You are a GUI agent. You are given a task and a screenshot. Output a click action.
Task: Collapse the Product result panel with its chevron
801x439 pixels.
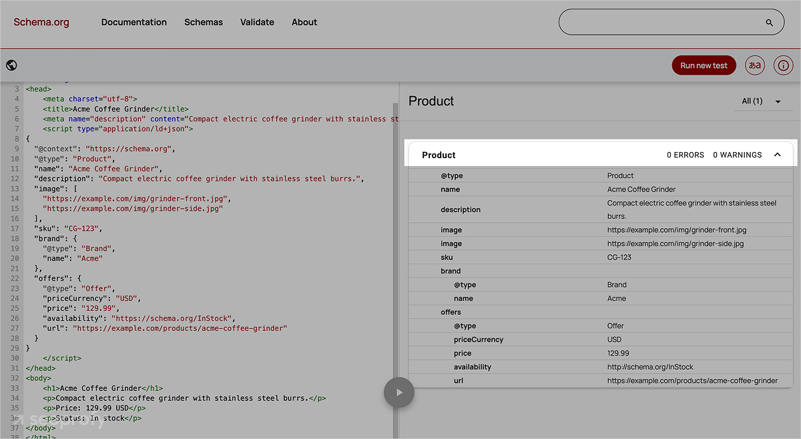777,154
